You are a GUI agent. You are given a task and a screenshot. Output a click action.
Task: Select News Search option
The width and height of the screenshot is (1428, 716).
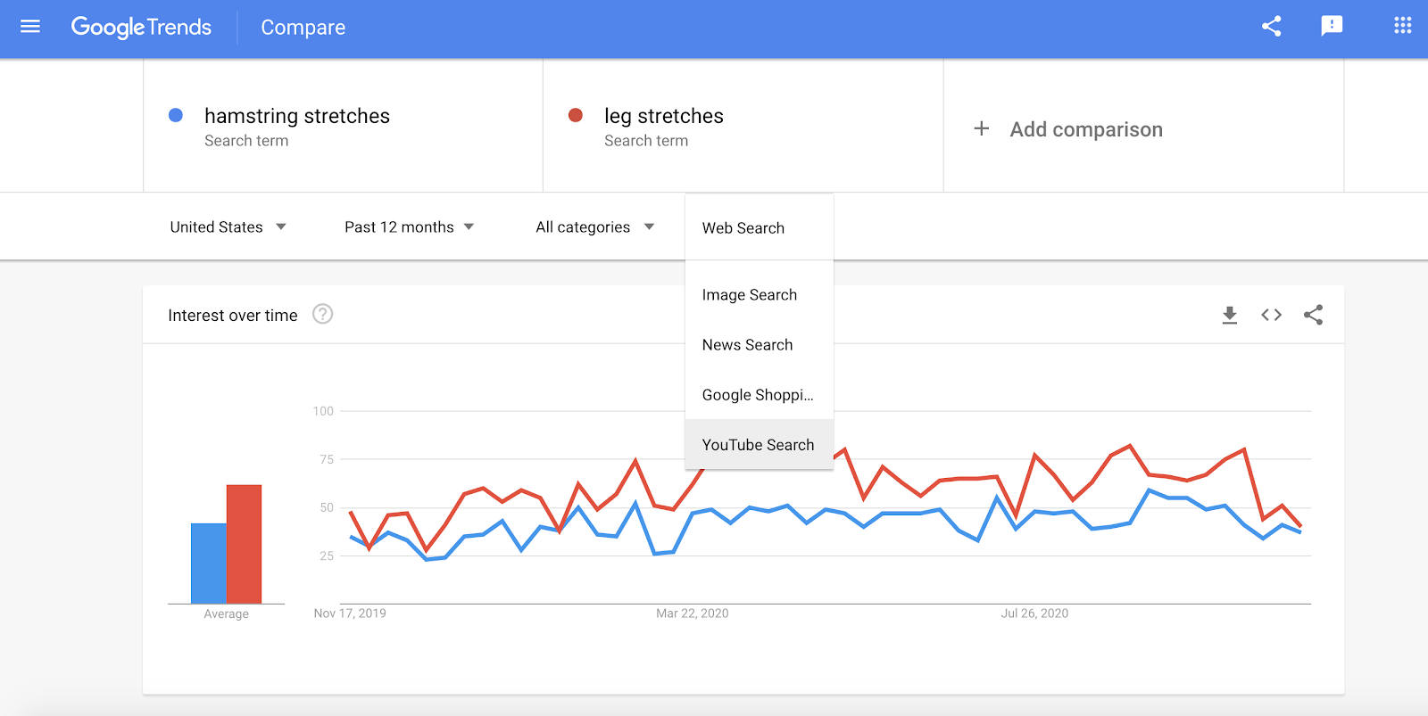(x=747, y=345)
